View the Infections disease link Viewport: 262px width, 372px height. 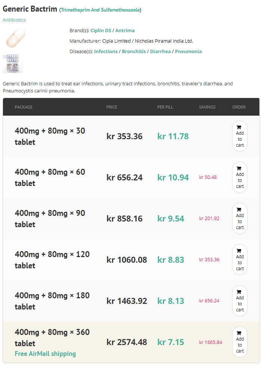tap(106, 51)
